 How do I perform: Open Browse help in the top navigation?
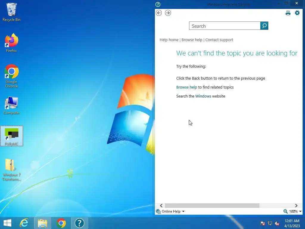pos(192,40)
